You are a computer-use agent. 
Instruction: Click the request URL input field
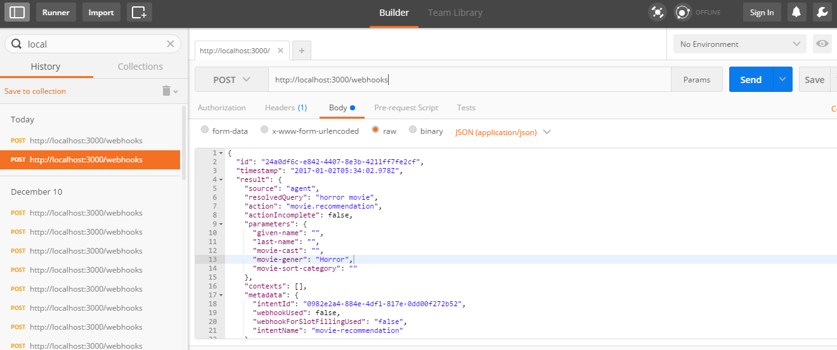click(469, 79)
